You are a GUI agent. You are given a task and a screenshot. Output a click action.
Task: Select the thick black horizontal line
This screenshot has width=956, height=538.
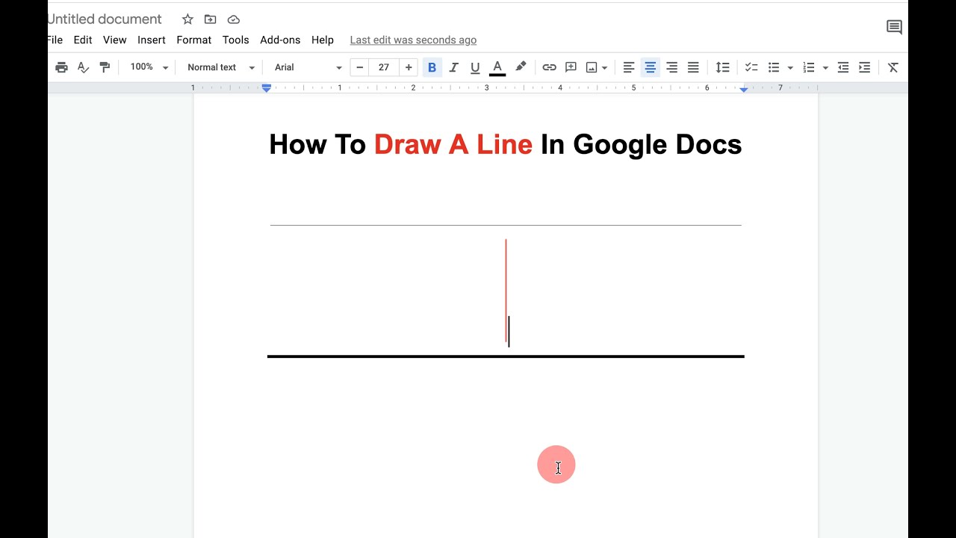506,356
